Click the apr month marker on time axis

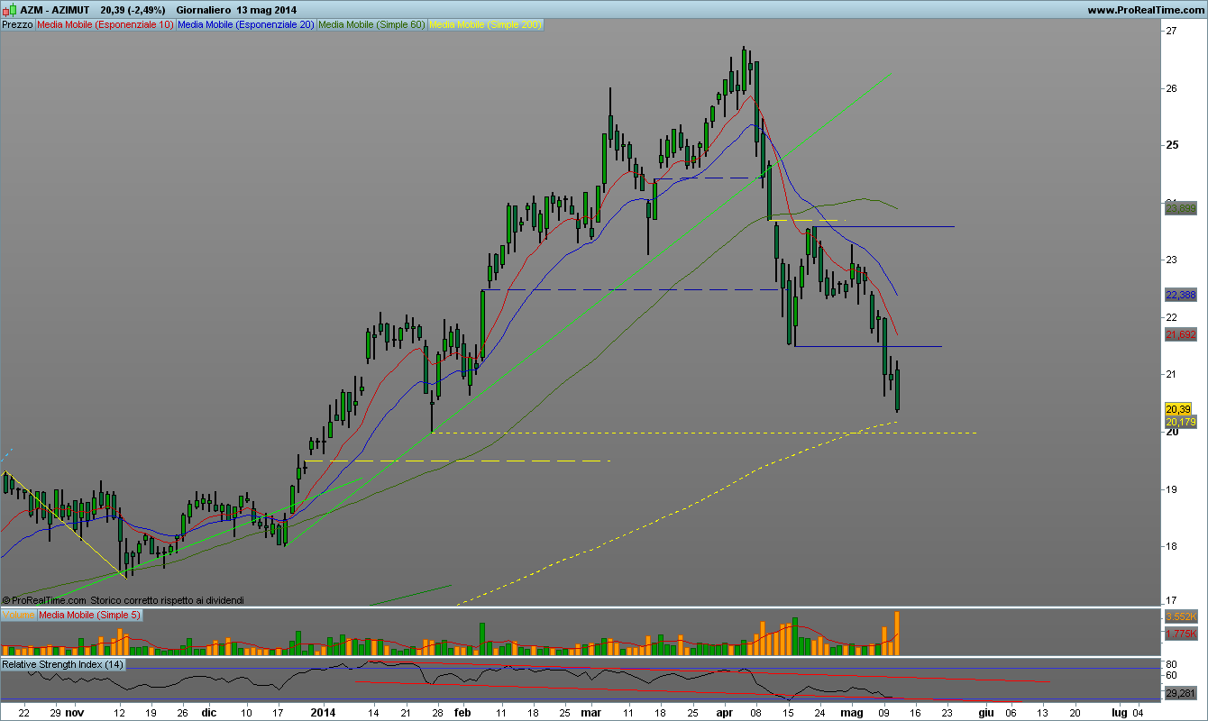[x=726, y=711]
